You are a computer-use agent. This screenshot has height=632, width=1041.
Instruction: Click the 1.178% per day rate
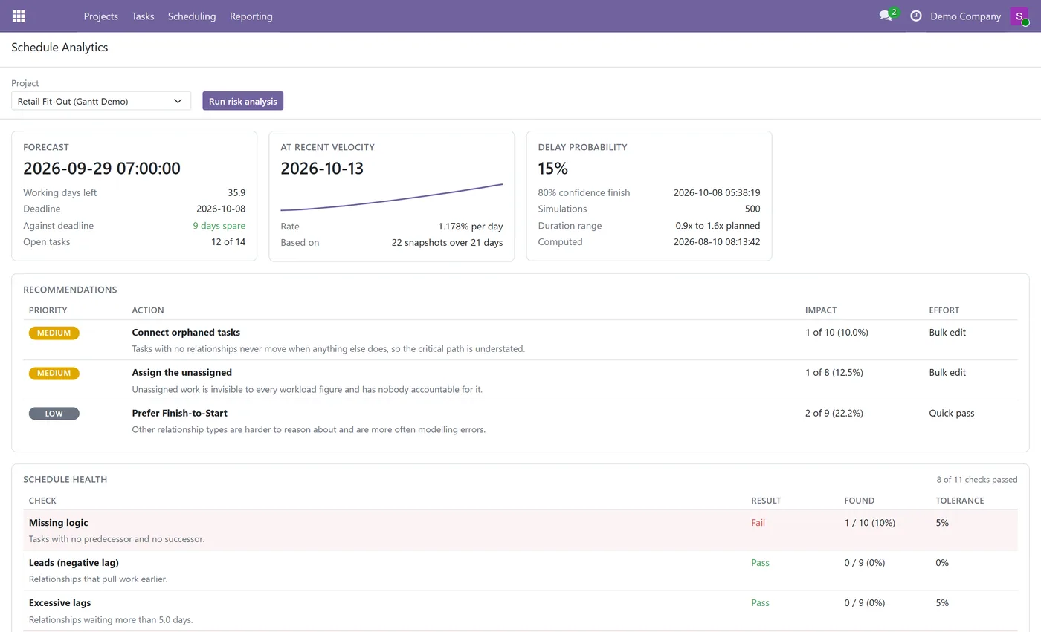[x=471, y=227]
